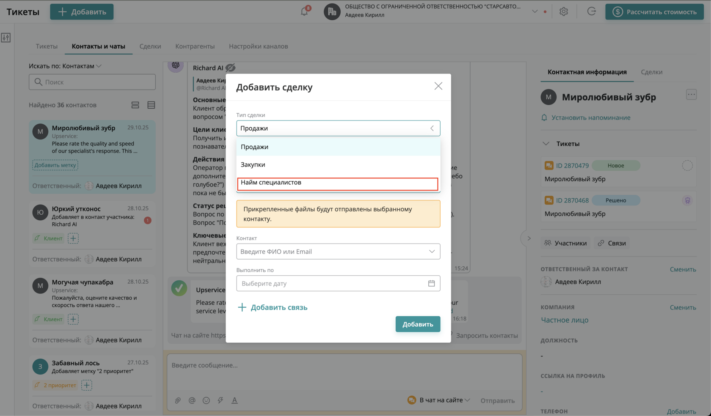The image size is (711, 416).
Task: Switch to the Сделки tab
Action: click(x=150, y=47)
